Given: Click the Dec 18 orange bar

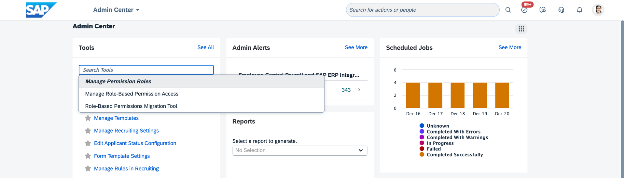Looking at the screenshot, I should coord(457,95).
